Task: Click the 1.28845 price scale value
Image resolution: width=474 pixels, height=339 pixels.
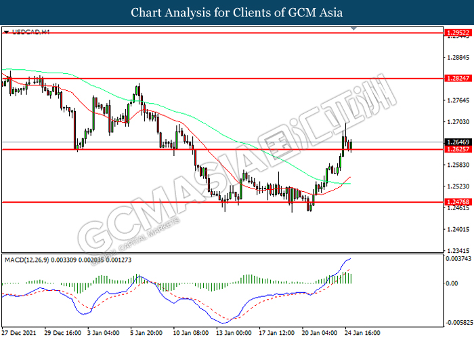Action: point(458,57)
